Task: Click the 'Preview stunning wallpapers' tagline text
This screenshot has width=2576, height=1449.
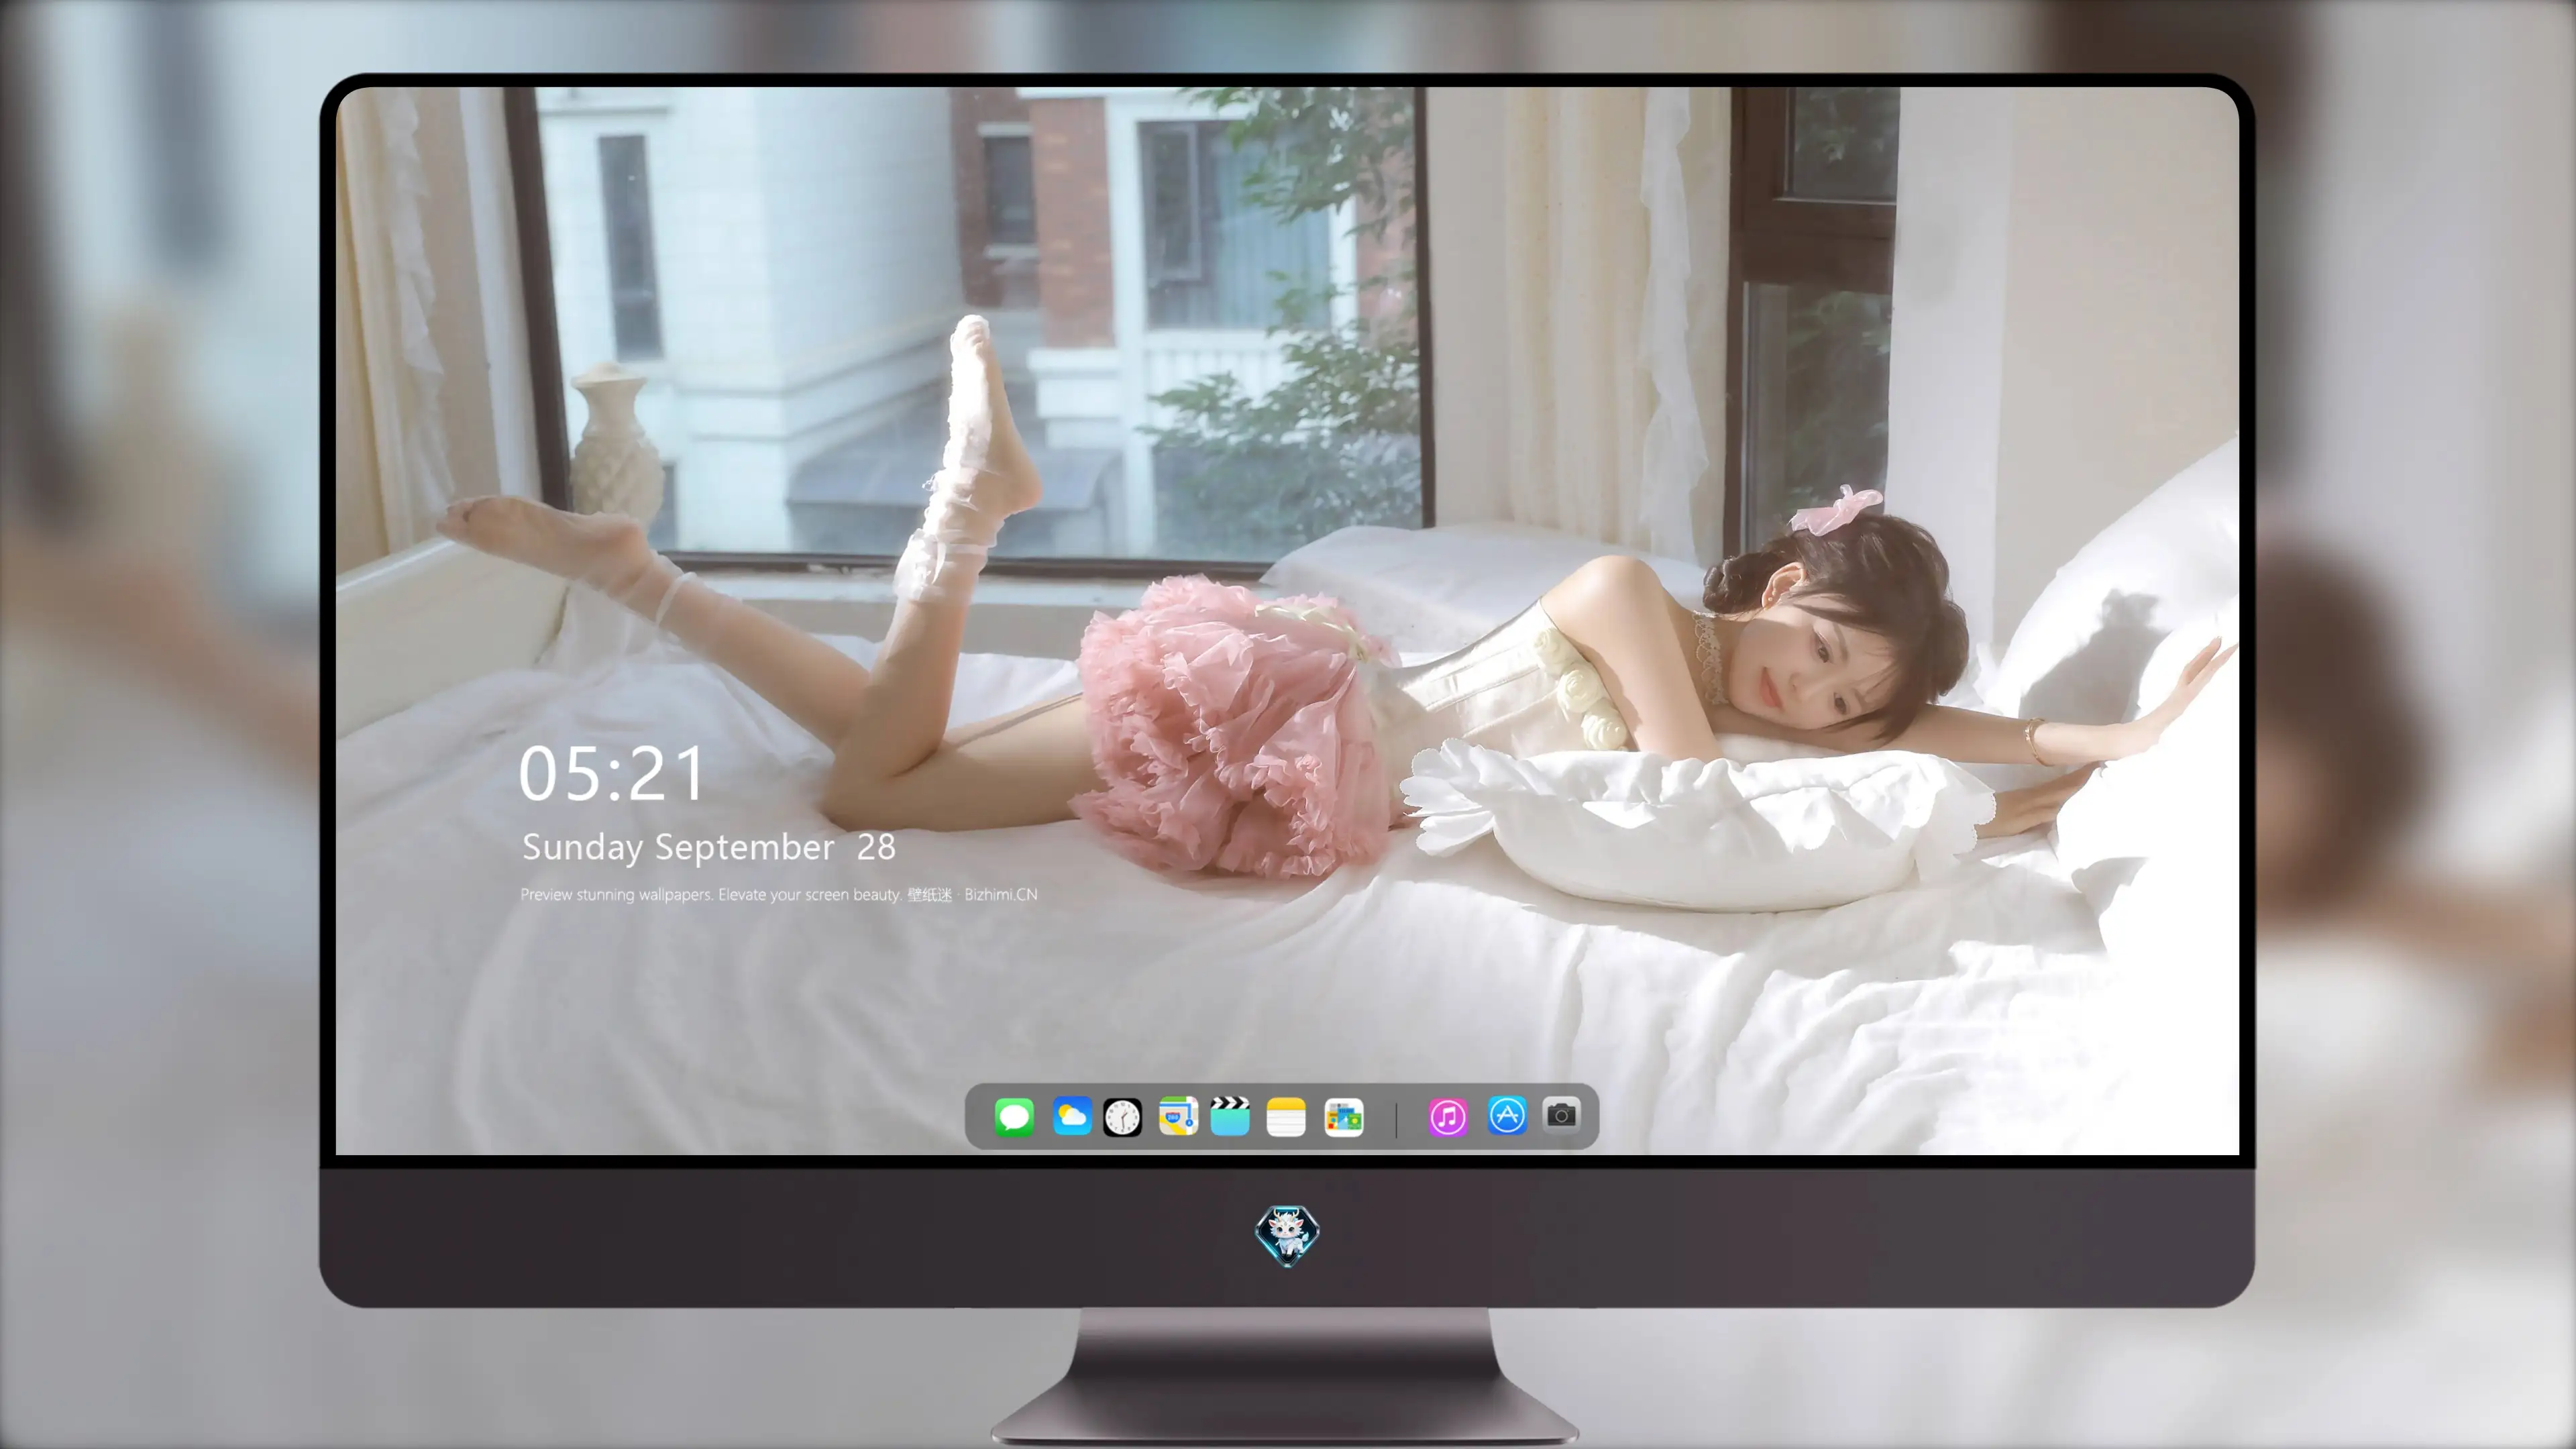Action: pos(778,894)
